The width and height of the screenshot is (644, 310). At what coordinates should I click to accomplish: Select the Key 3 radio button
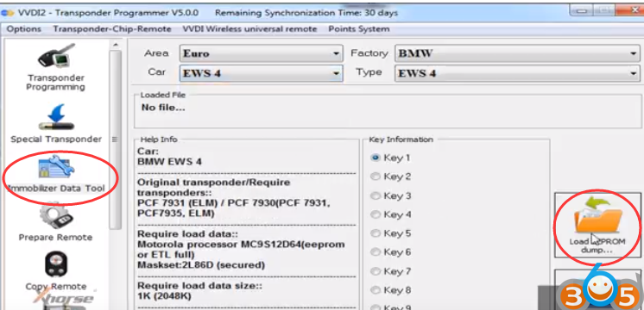(375, 195)
